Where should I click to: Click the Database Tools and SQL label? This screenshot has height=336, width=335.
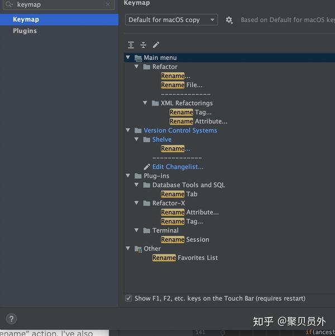click(189, 185)
